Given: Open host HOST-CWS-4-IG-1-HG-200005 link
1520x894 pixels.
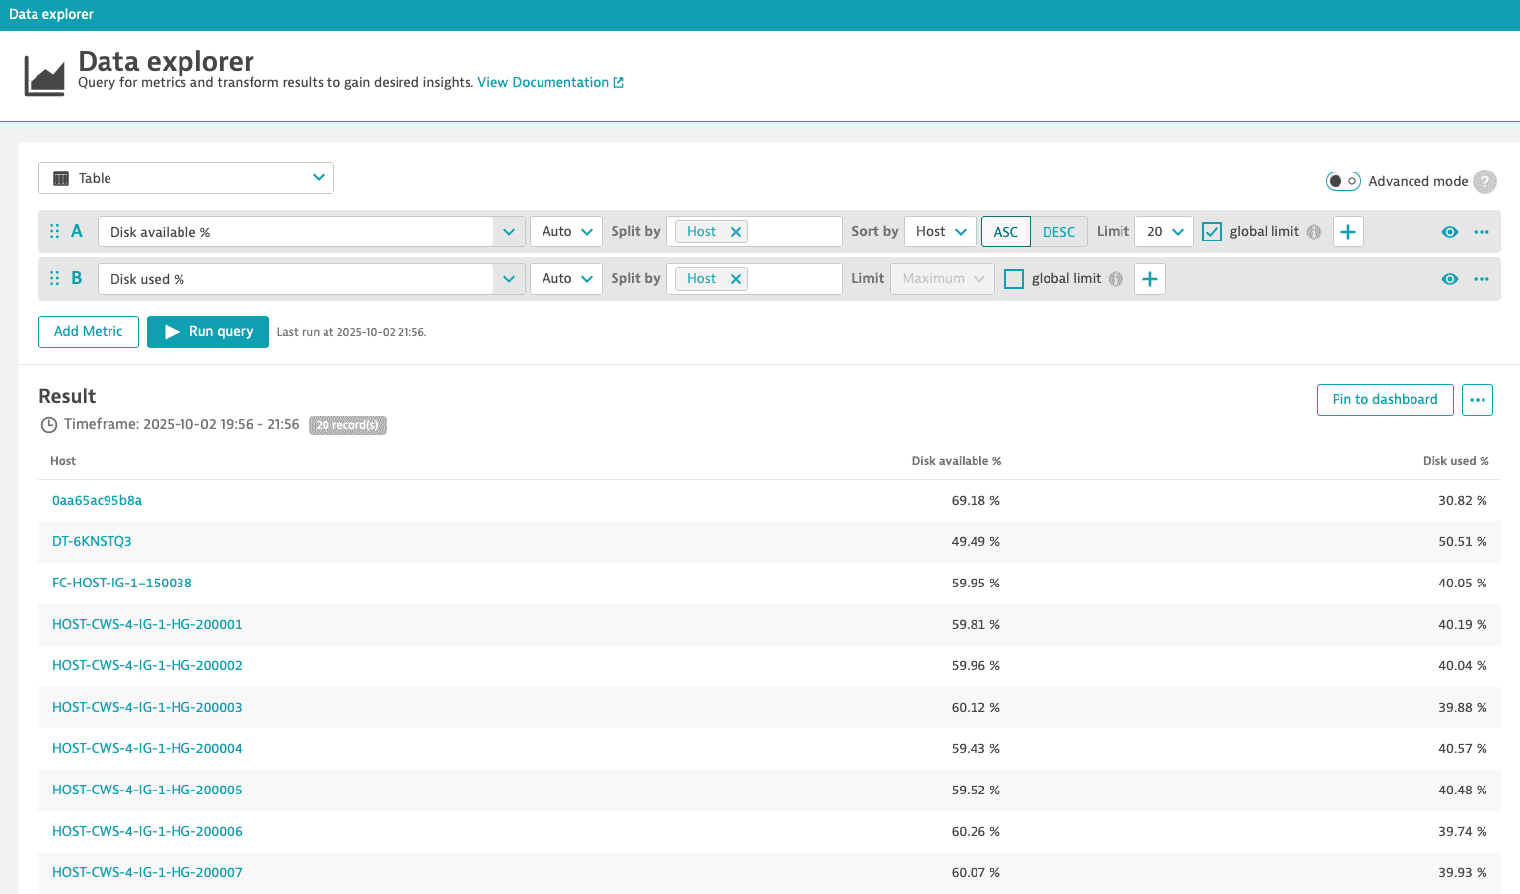Looking at the screenshot, I should coord(147,791).
